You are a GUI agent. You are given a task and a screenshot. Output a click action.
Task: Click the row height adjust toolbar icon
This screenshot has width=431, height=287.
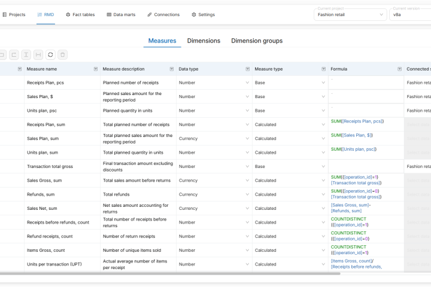(26, 54)
